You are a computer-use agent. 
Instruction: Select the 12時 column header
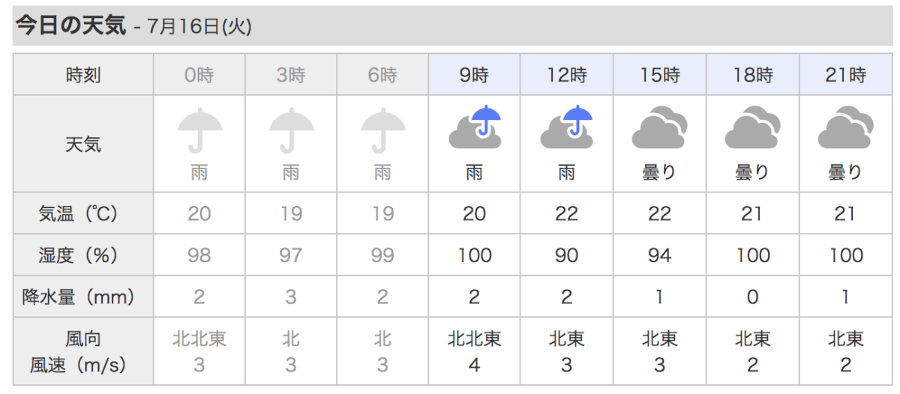pos(566,75)
